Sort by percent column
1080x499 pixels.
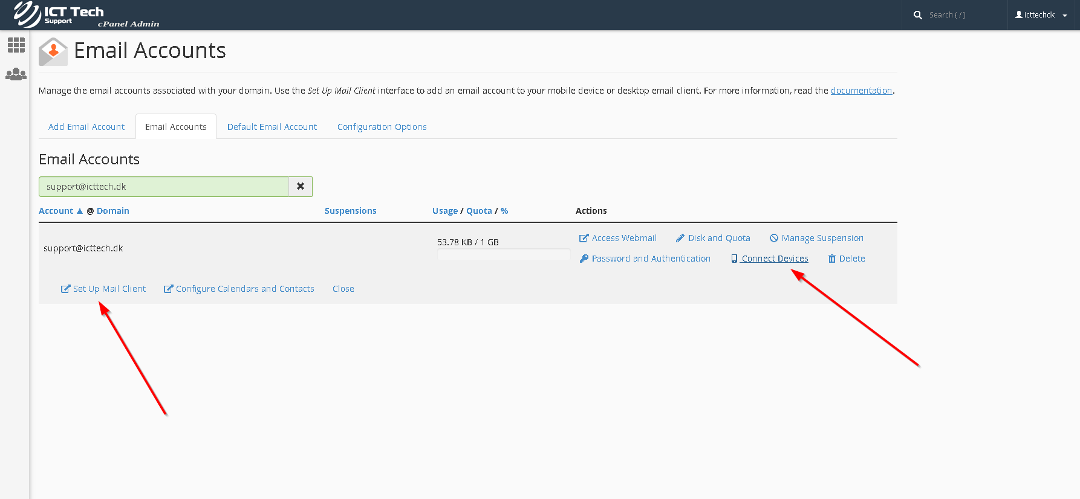[x=504, y=211]
